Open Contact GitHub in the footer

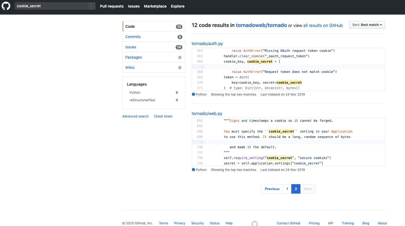[x=289, y=223]
